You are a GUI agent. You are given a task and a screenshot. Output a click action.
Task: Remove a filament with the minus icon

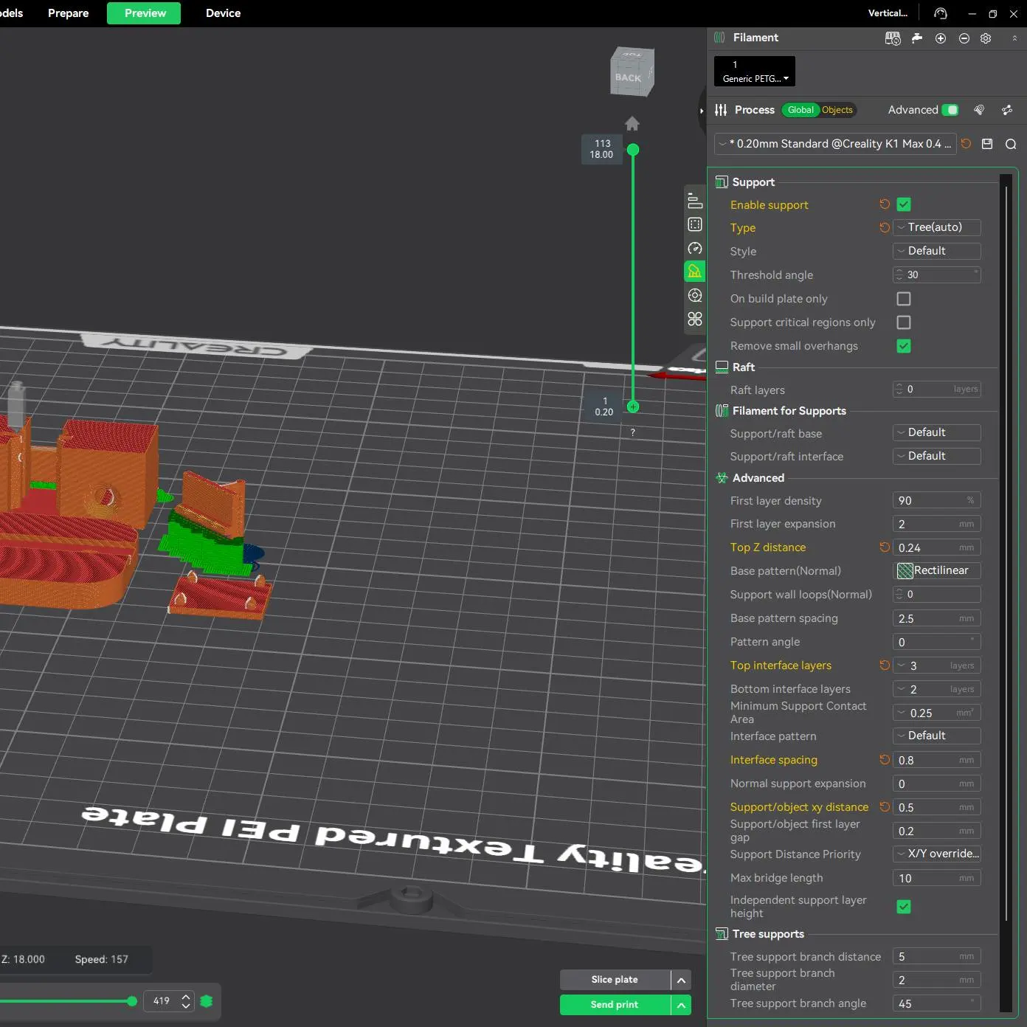[964, 38]
